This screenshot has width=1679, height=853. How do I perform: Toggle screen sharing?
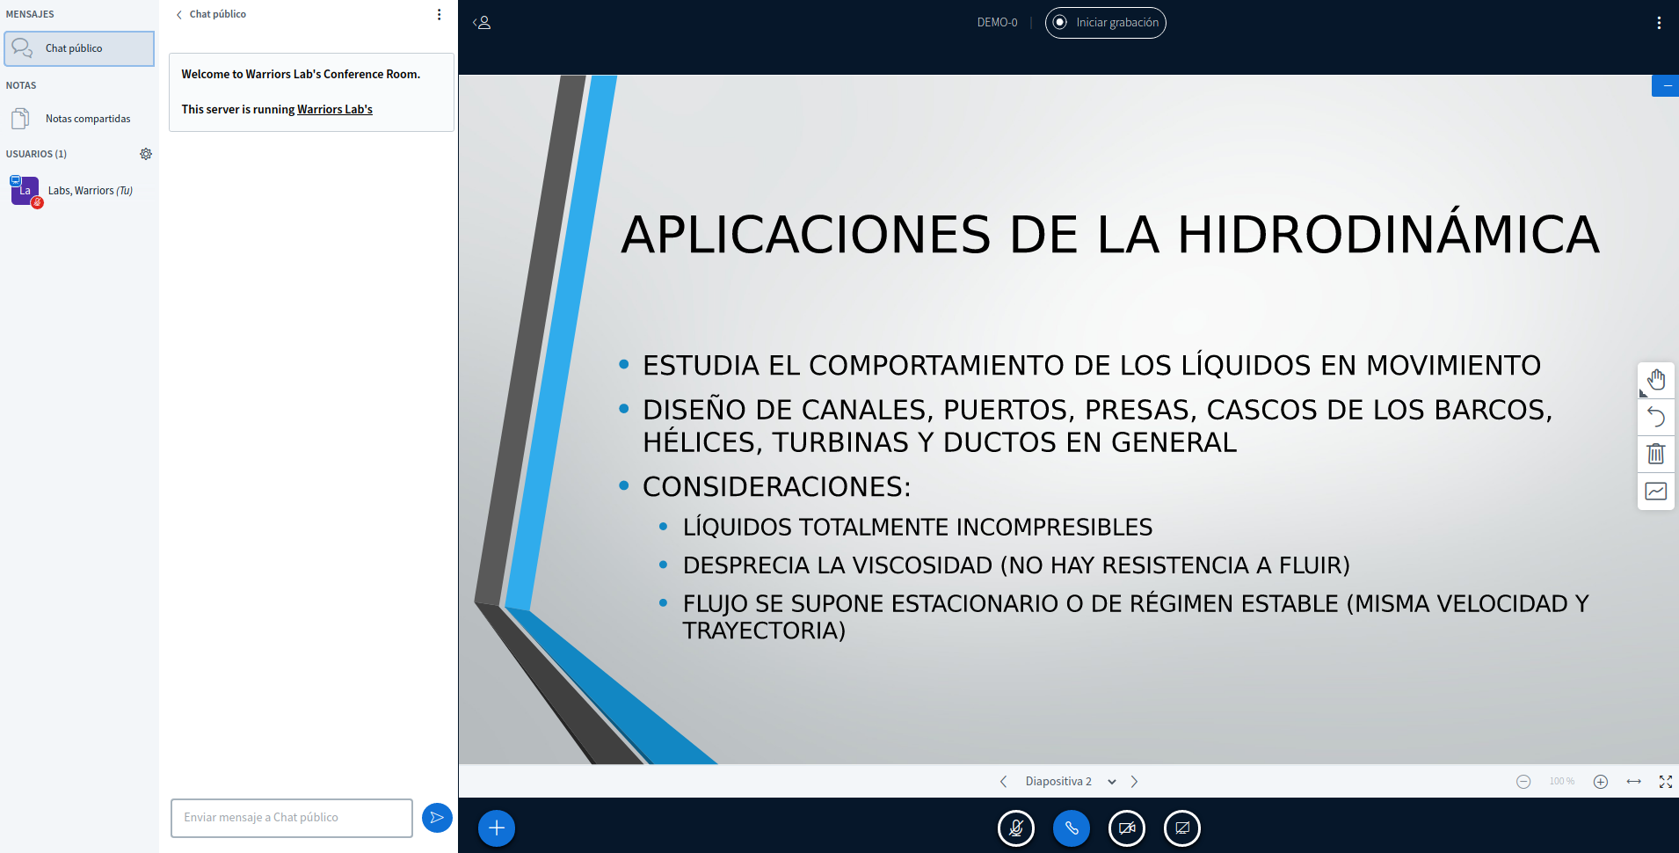point(1182,827)
